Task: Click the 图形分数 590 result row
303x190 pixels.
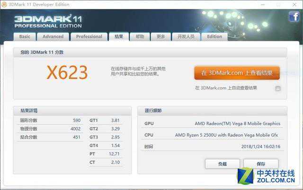Action: (x=47, y=121)
